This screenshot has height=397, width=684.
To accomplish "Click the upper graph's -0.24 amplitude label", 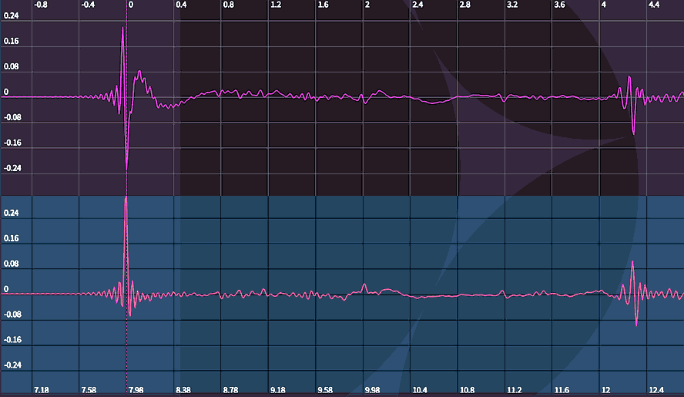I will click(x=12, y=168).
